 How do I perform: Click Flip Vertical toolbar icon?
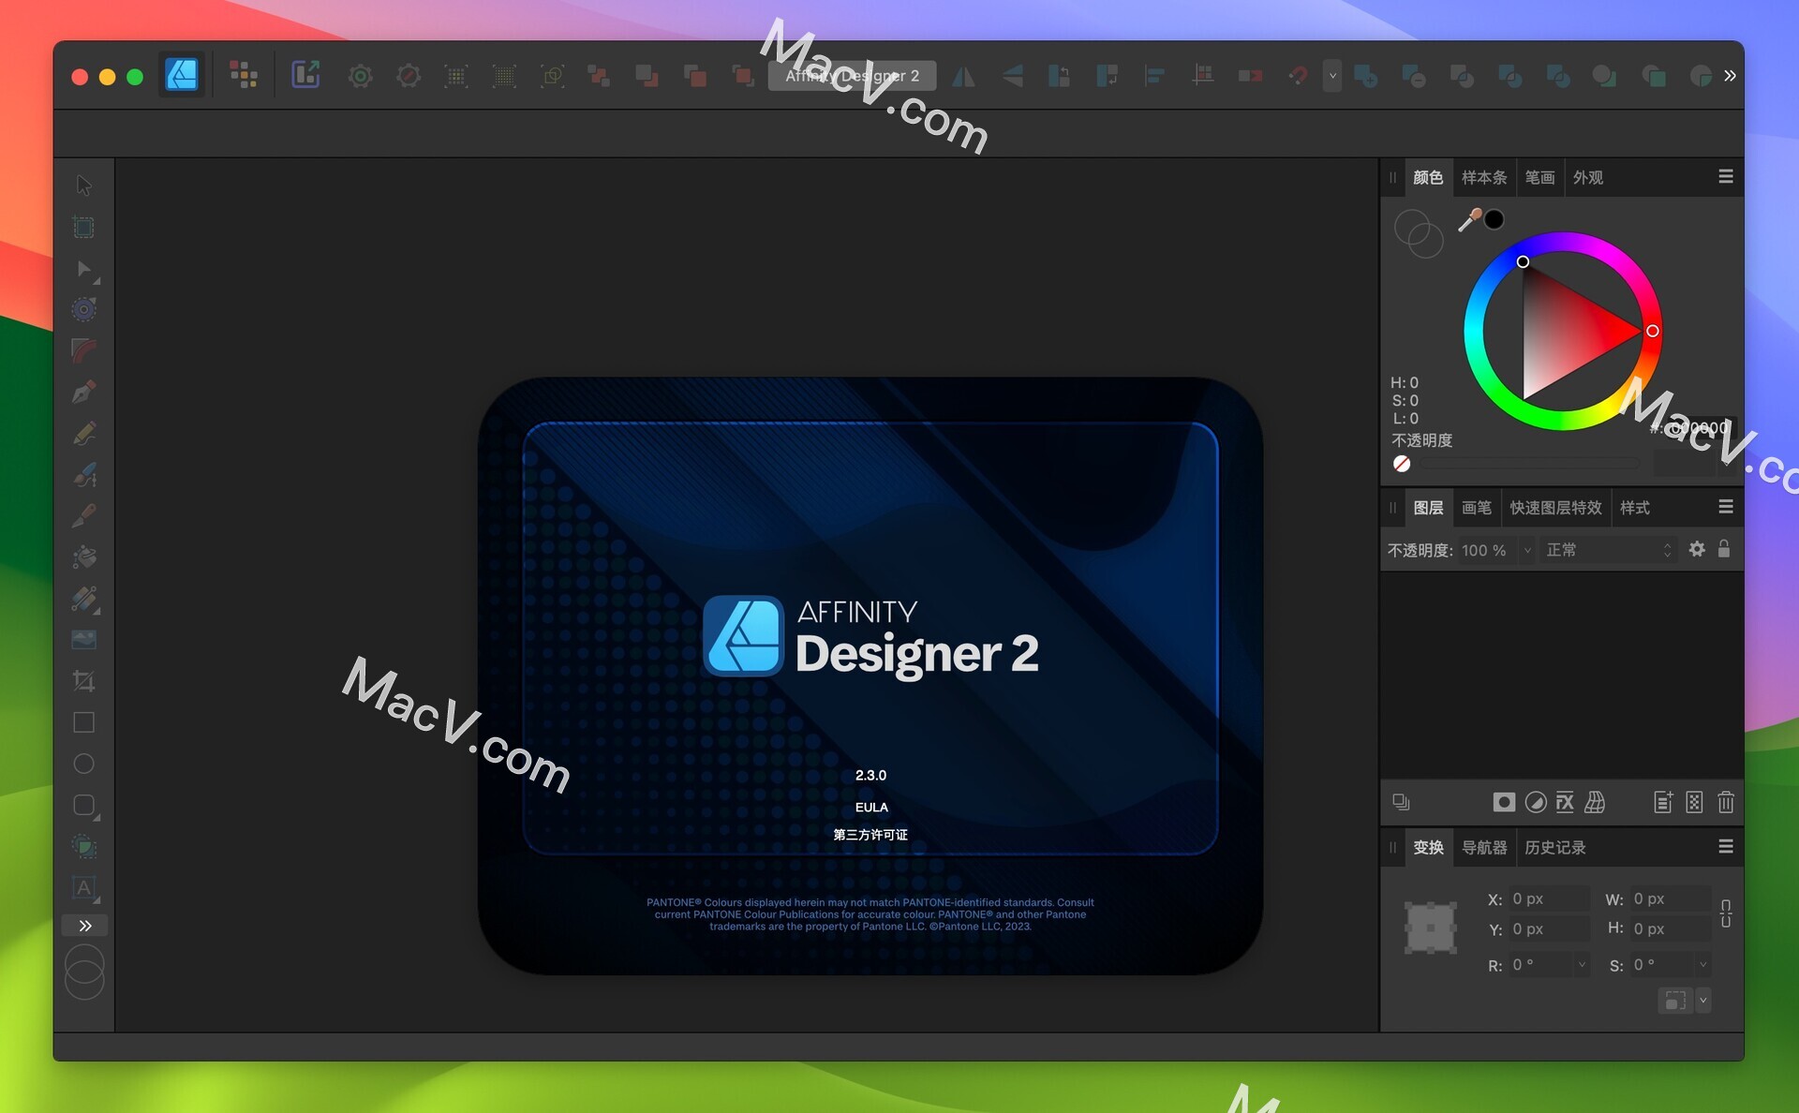tap(1012, 76)
